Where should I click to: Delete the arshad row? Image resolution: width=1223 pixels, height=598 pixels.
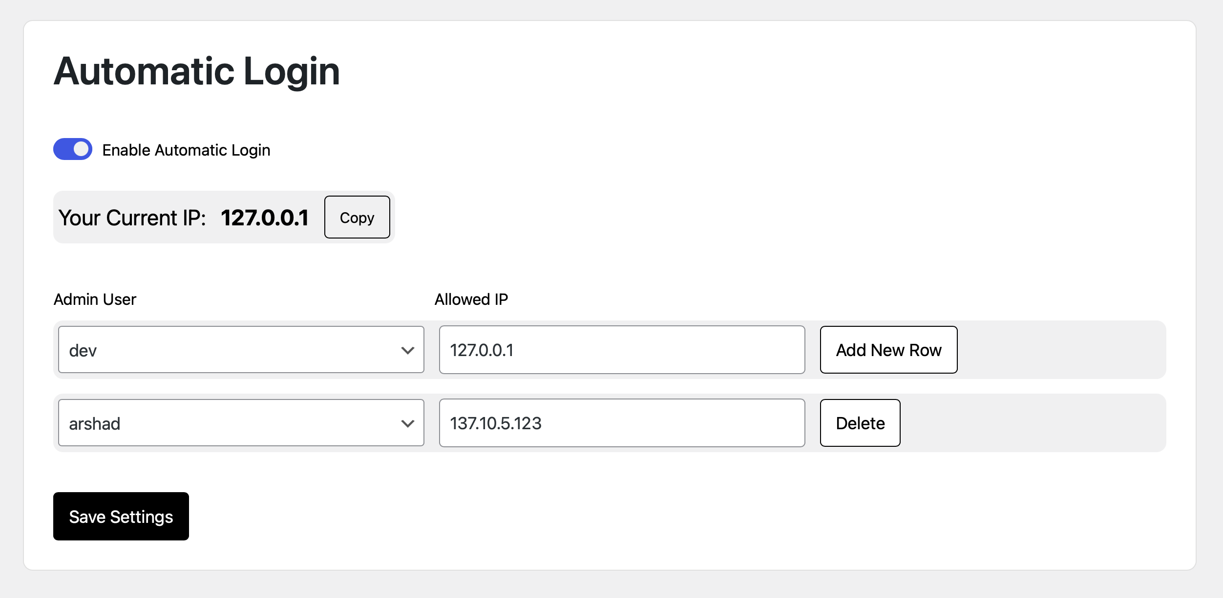point(860,423)
